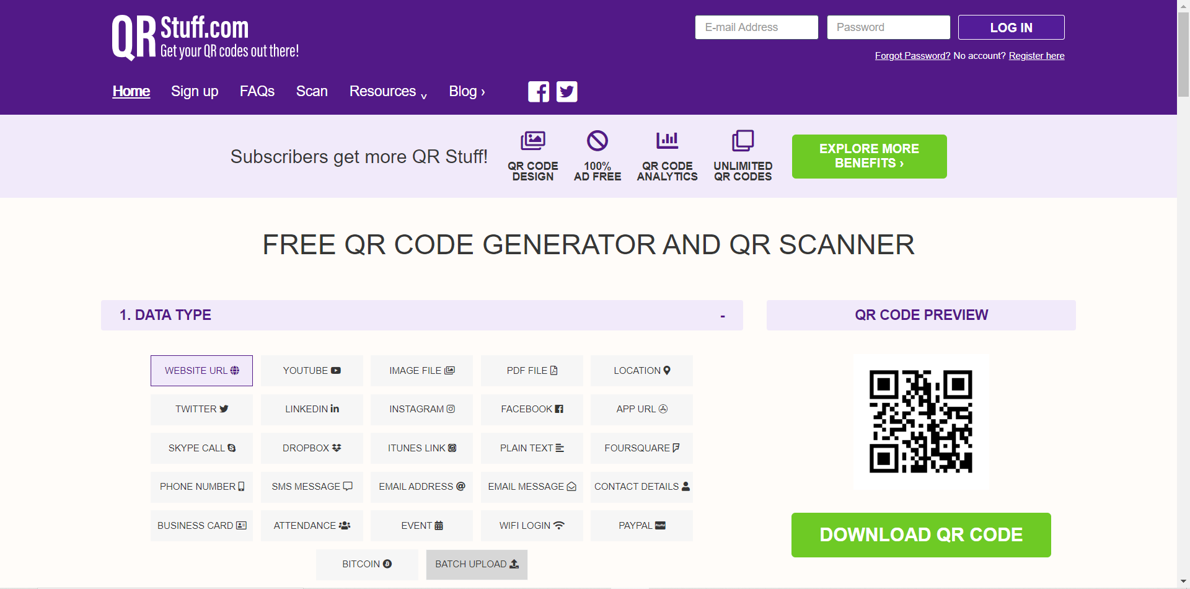The width and height of the screenshot is (1190, 589).
Task: Collapse the Data Type section
Action: tap(722, 316)
